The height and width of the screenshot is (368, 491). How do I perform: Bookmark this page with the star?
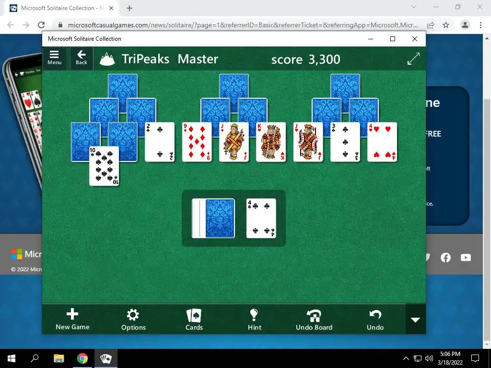tap(446, 25)
